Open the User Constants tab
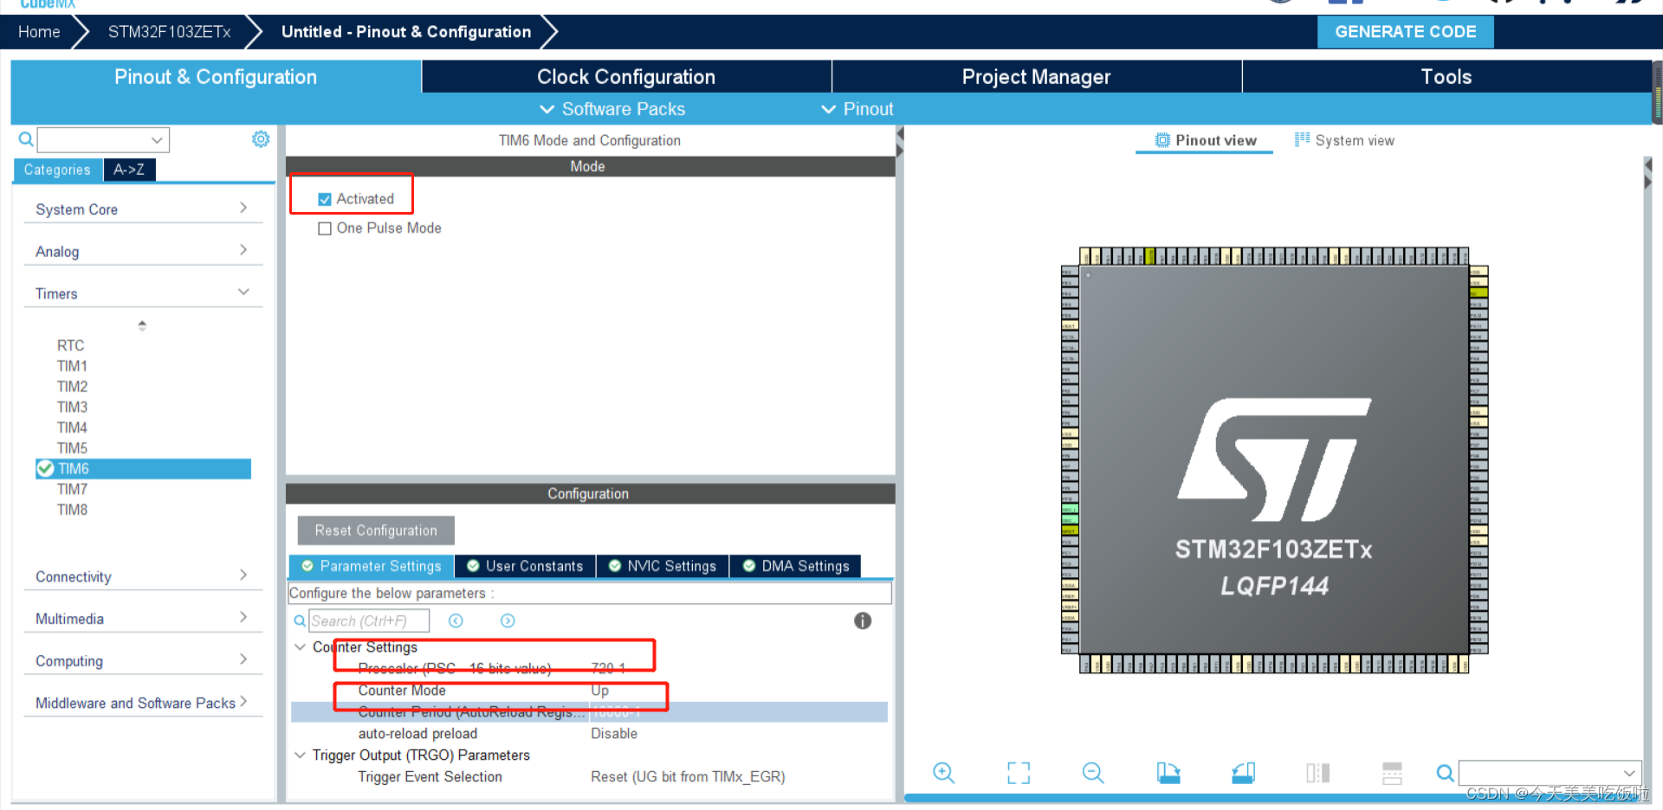The height and width of the screenshot is (810, 1663). [x=525, y=566]
